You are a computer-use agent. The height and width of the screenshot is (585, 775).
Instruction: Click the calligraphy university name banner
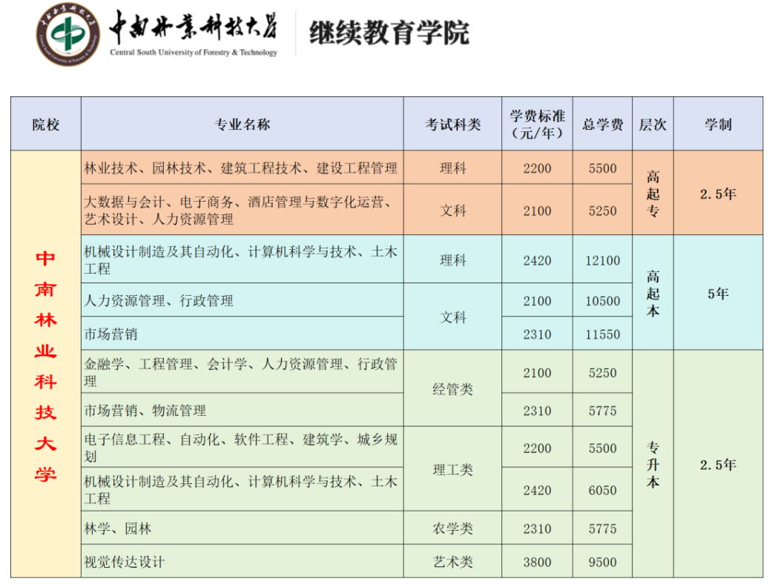tap(194, 32)
